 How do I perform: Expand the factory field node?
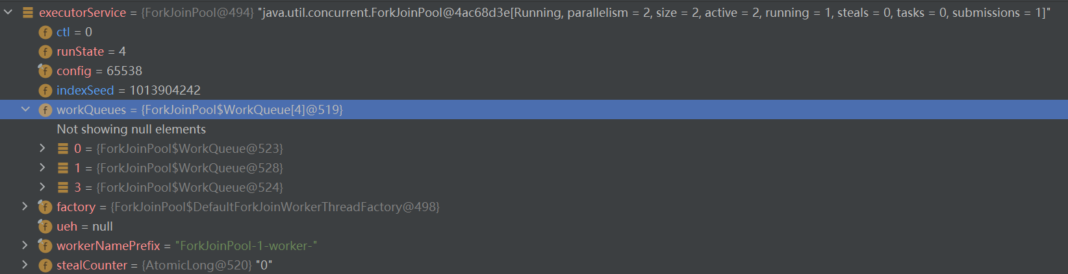[x=25, y=207]
